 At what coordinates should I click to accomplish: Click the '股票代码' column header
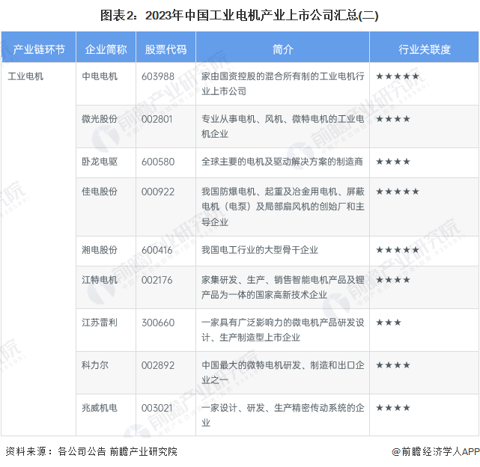(x=165, y=49)
